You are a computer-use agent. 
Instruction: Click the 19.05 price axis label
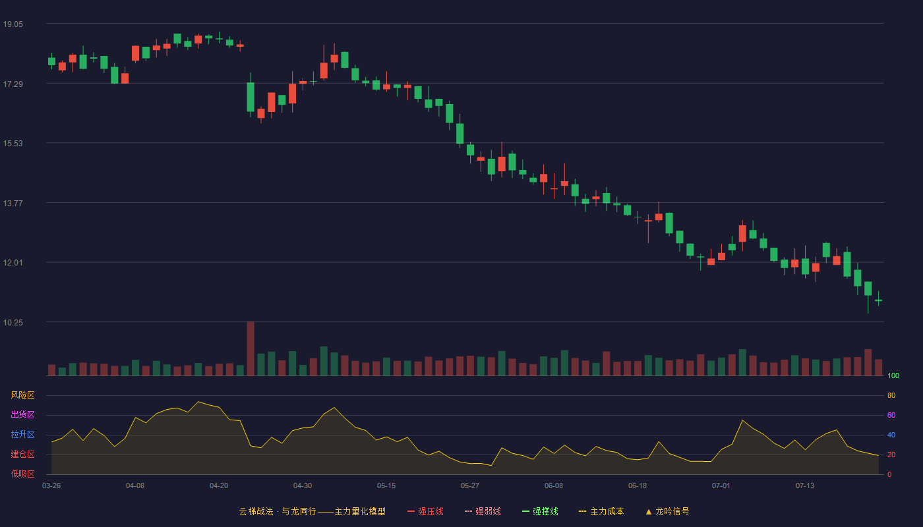[x=13, y=24]
